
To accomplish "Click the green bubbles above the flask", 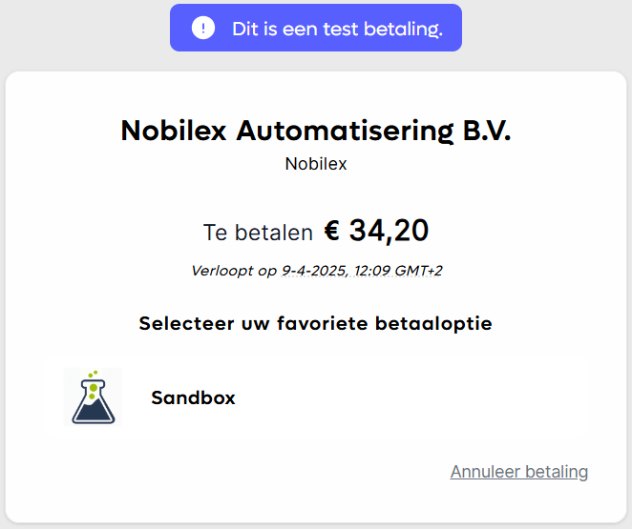I will pyautogui.click(x=92, y=379).
